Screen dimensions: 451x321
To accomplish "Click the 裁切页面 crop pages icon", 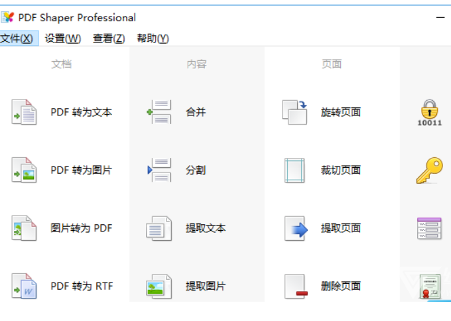I will tap(294, 170).
